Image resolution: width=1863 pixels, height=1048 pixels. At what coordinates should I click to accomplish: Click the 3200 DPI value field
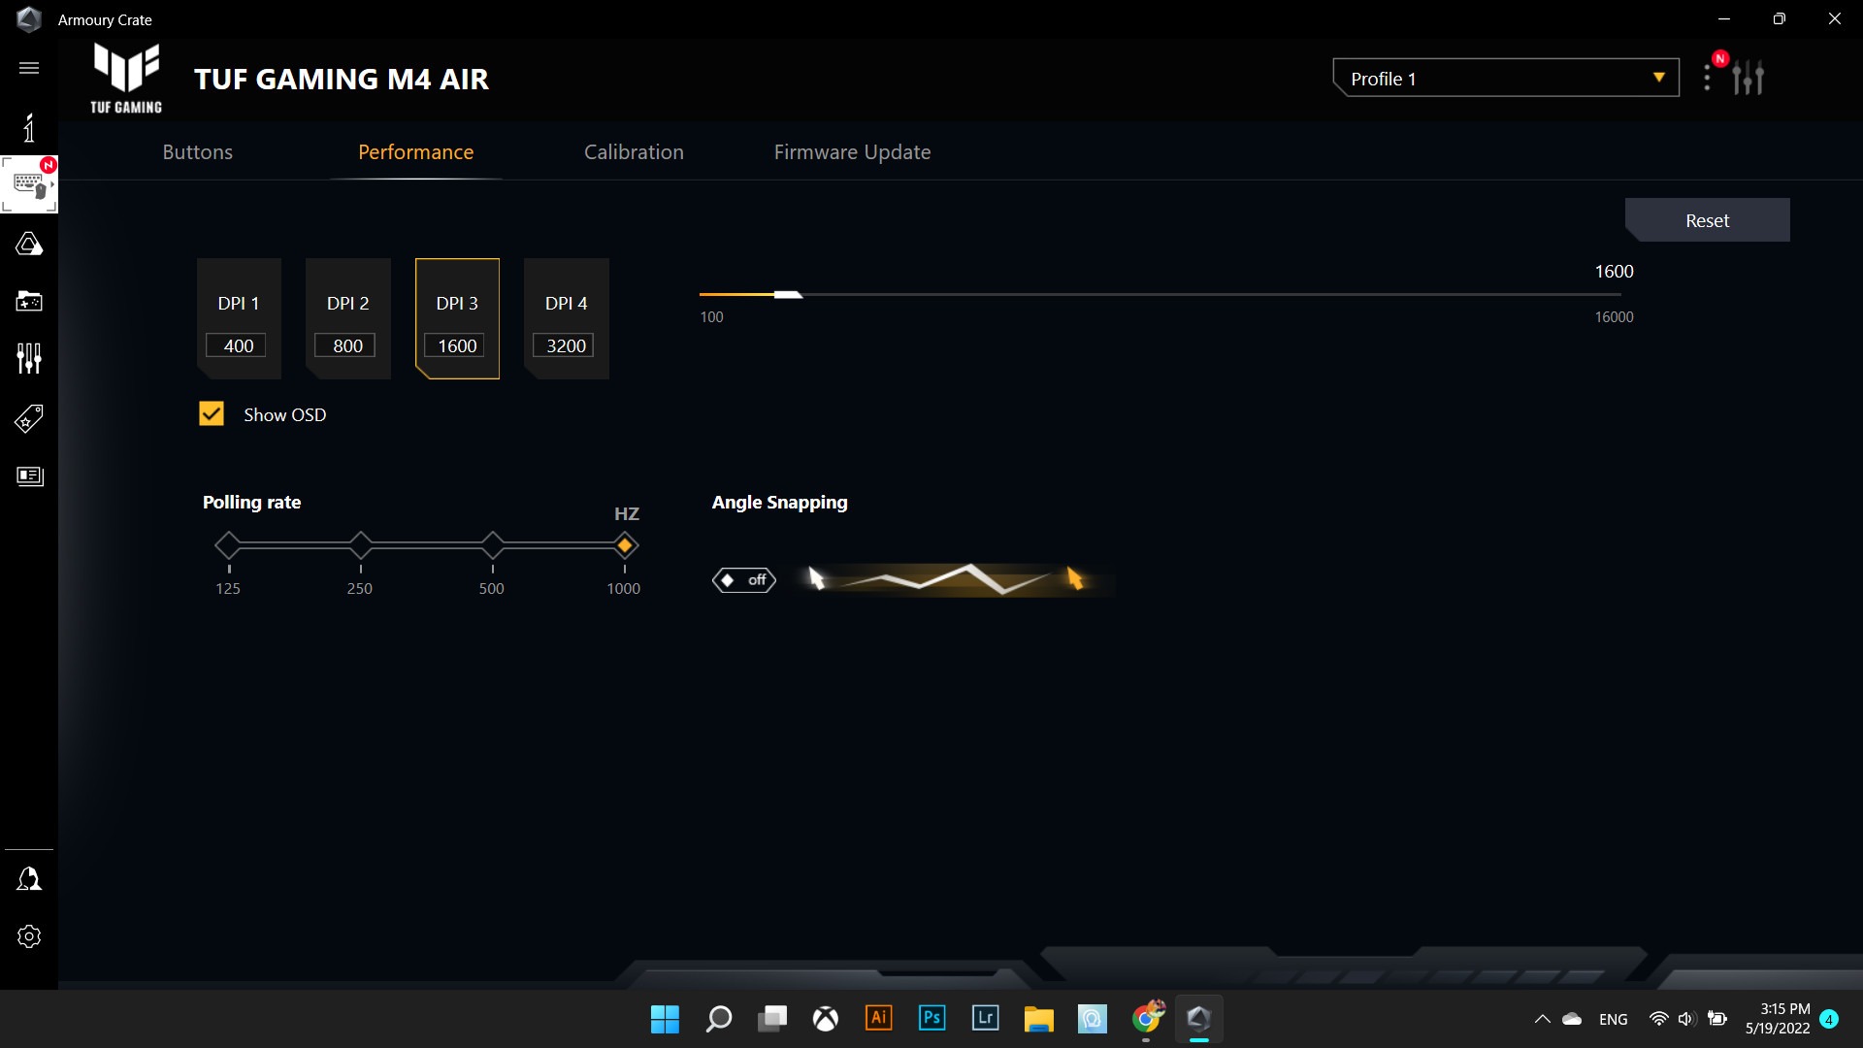pyautogui.click(x=563, y=345)
